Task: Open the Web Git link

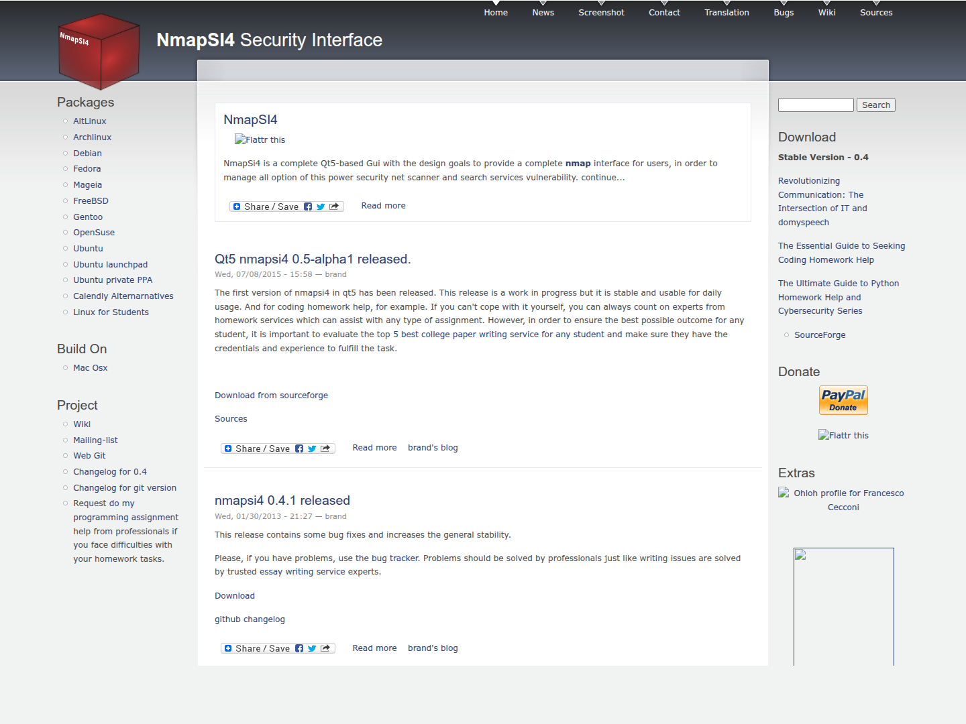Action: tap(89, 456)
